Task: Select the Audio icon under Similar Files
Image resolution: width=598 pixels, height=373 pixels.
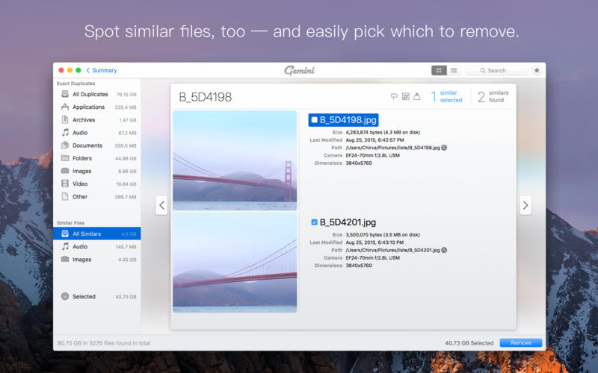Action: [65, 246]
